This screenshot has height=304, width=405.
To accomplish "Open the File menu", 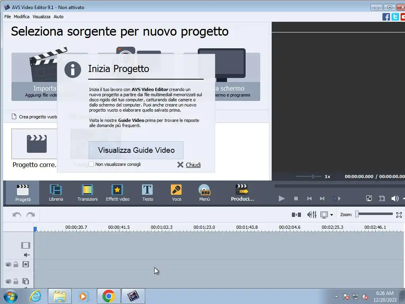I will click(x=8, y=17).
